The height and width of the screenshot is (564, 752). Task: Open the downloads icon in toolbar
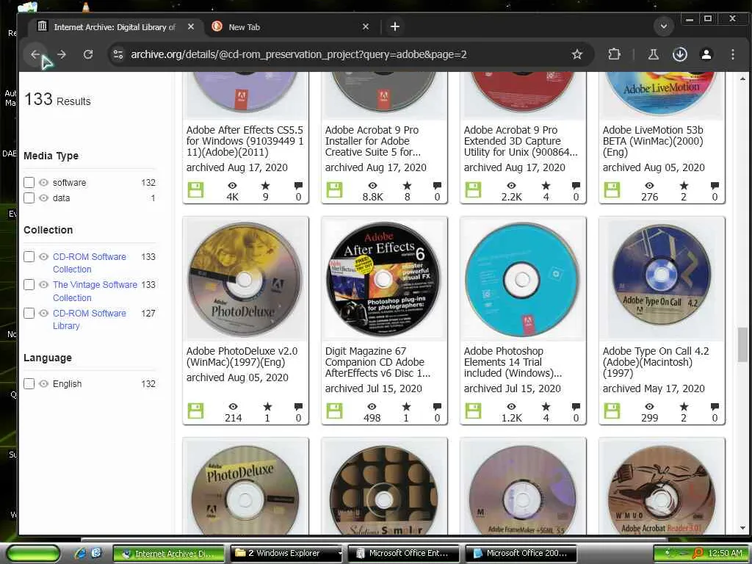(679, 54)
